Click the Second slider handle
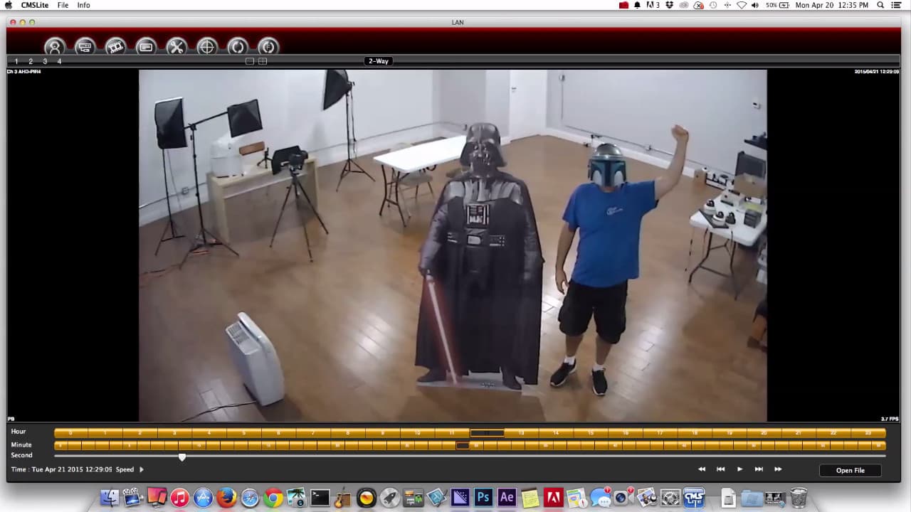 click(x=182, y=457)
